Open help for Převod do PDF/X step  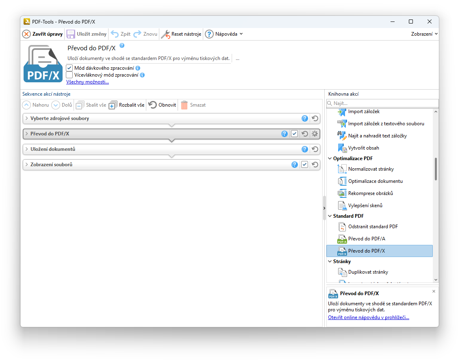coord(284,134)
